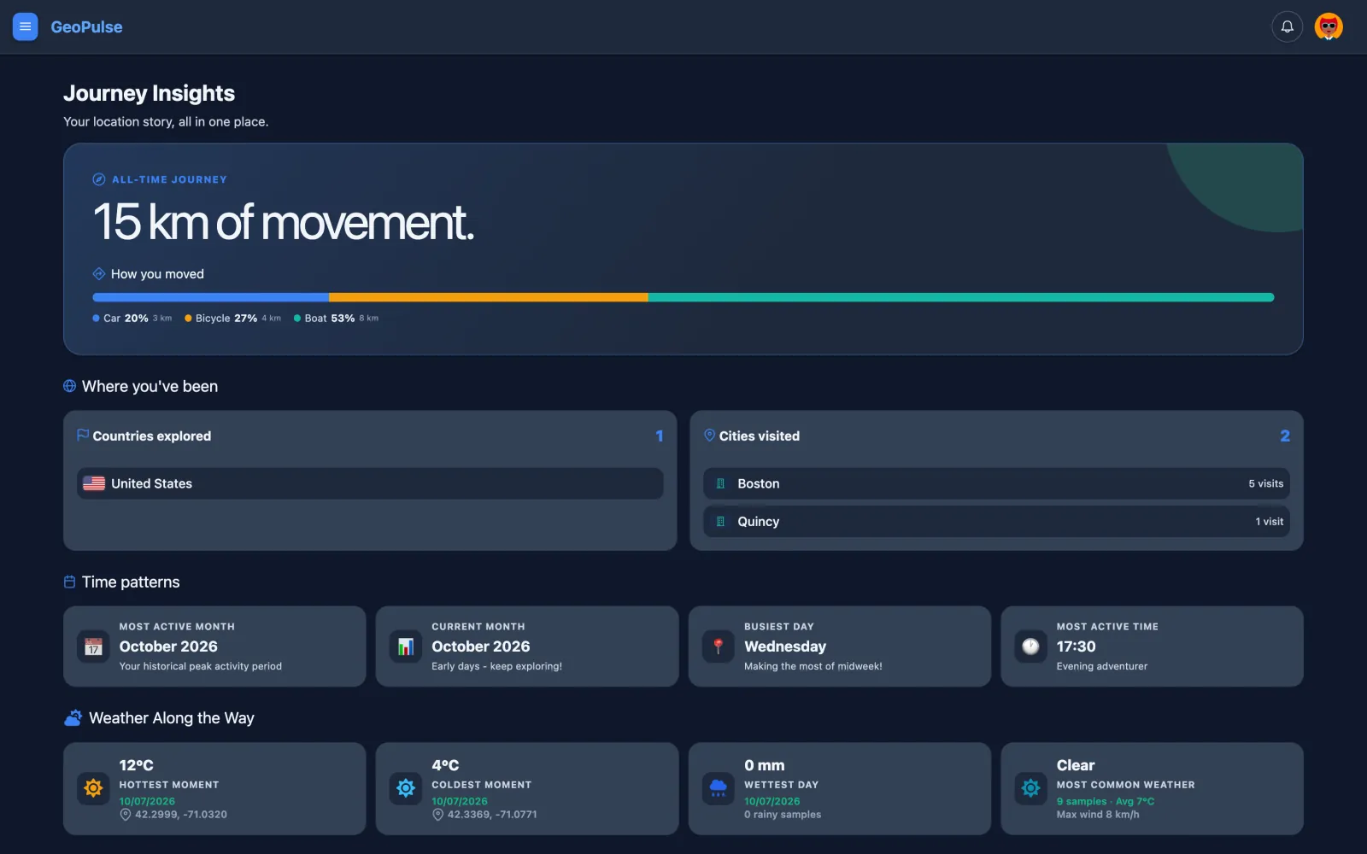The image size is (1367, 854).
Task: Click the Bicycle 27% legend entry
Action: click(x=232, y=318)
